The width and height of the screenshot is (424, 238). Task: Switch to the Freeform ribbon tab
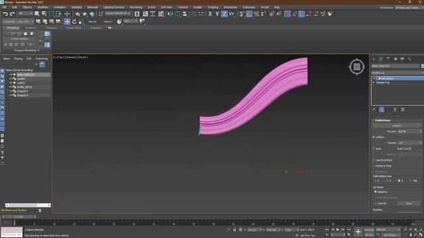(30, 28)
